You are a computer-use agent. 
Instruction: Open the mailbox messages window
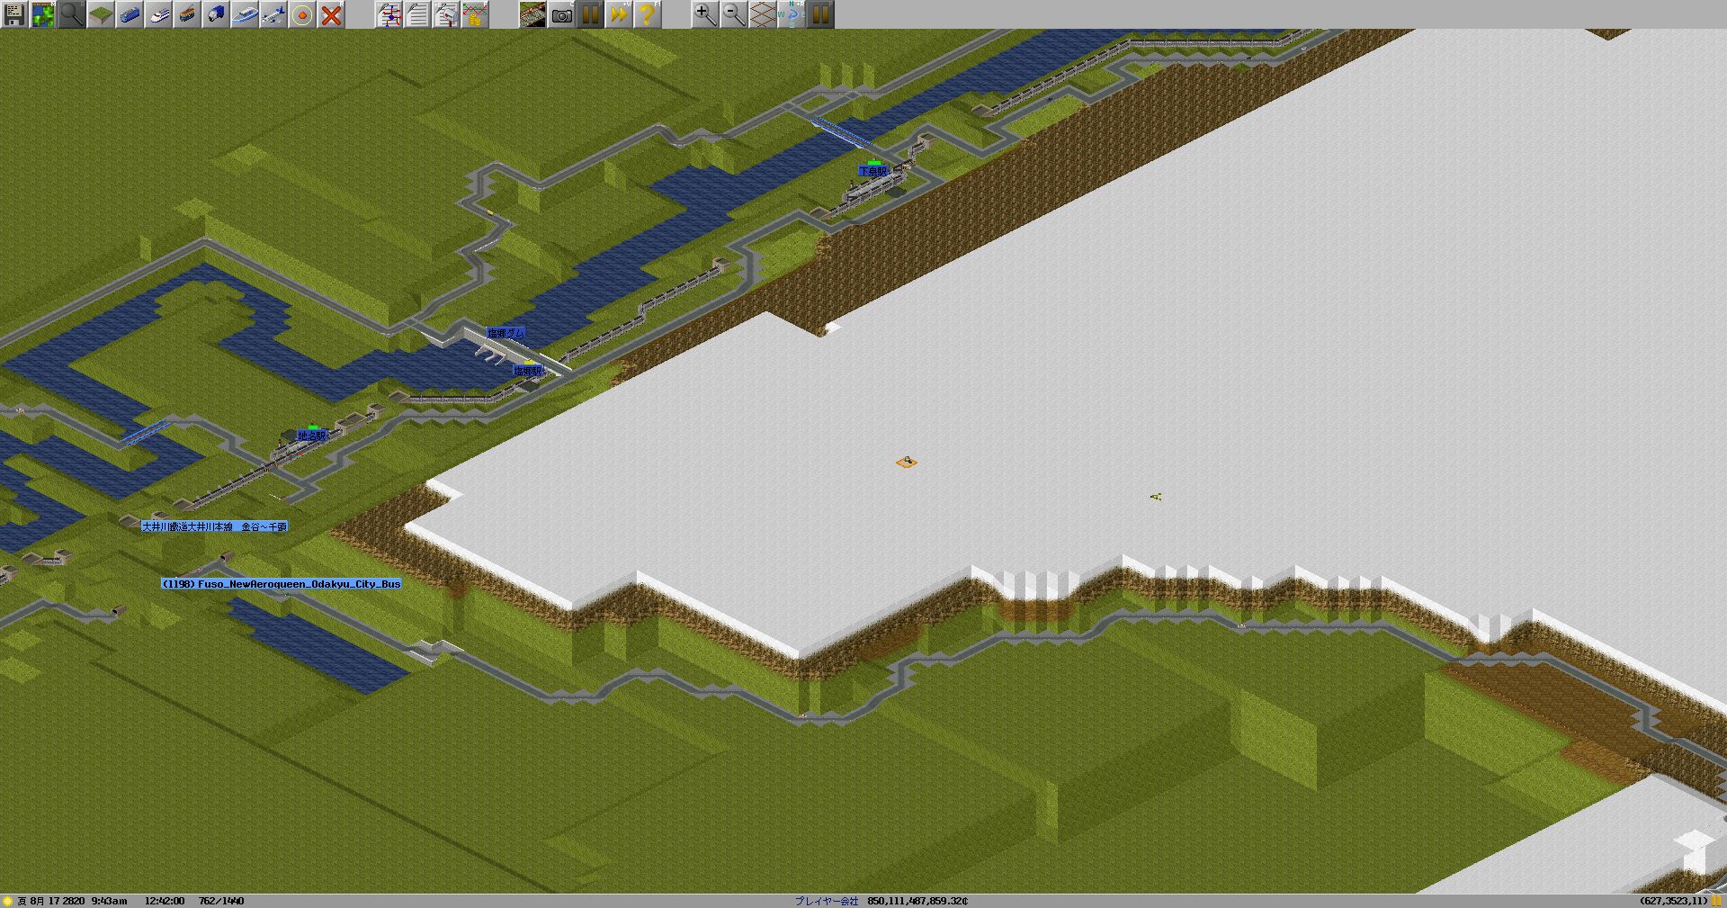(x=446, y=14)
